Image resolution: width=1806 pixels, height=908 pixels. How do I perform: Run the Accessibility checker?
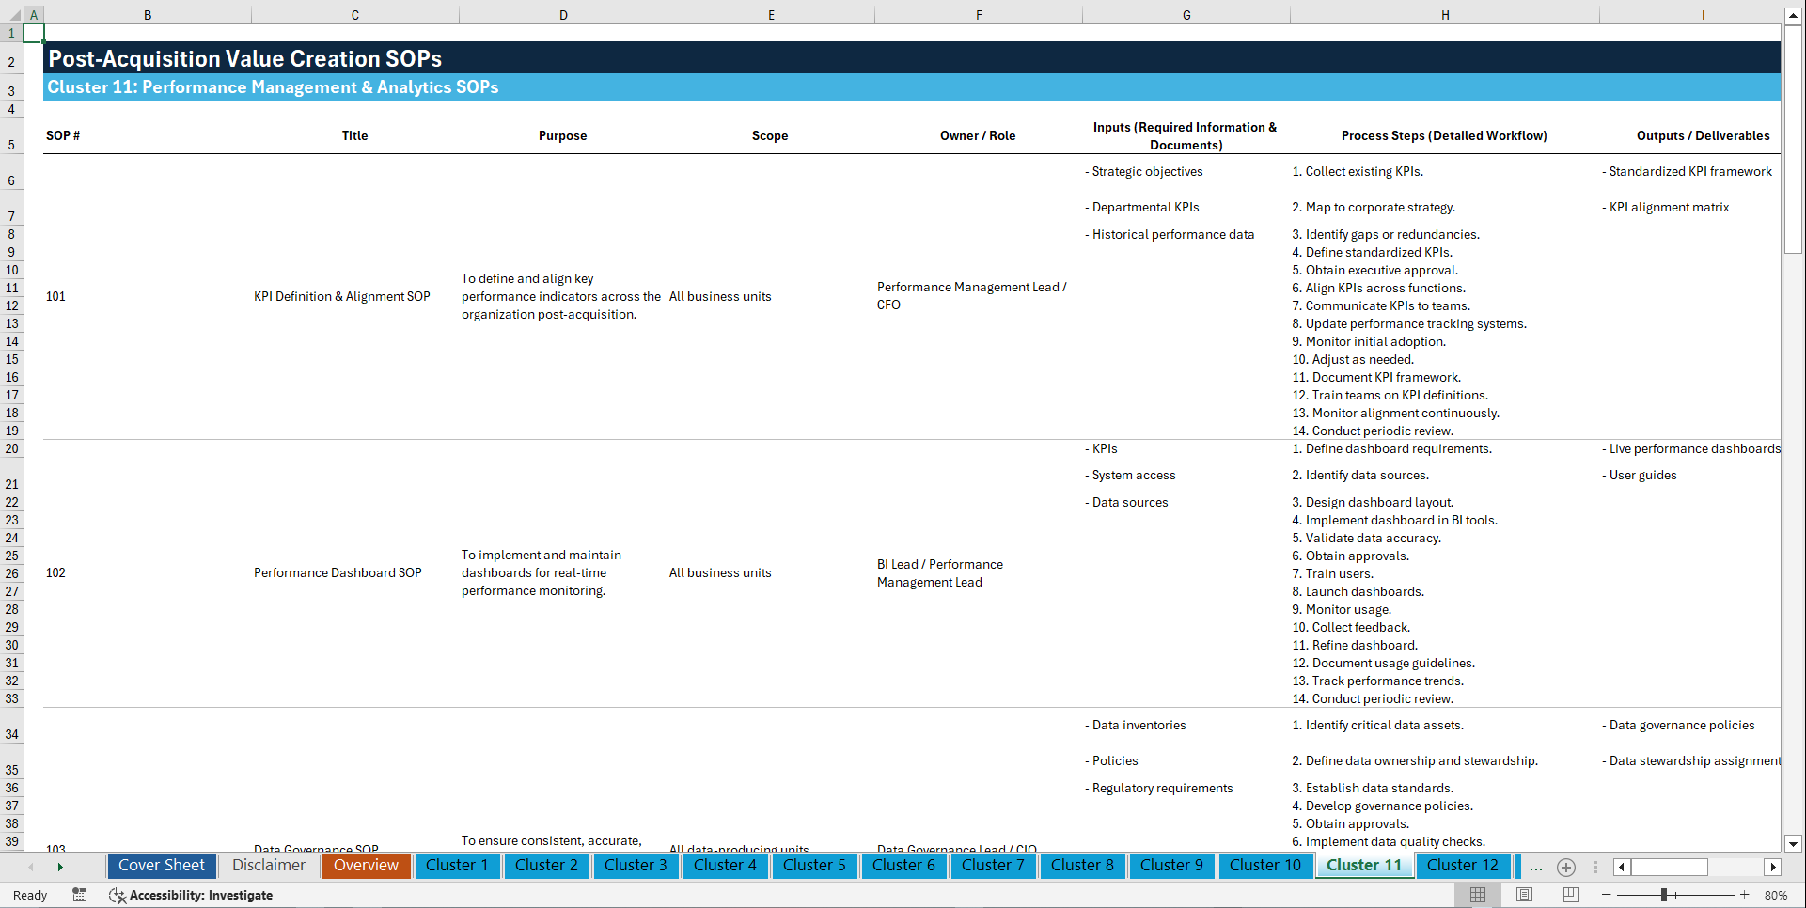point(191,895)
